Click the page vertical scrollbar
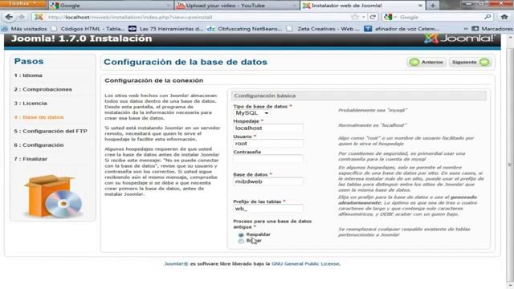The height and width of the screenshot is (289, 514). pyautogui.click(x=510, y=164)
